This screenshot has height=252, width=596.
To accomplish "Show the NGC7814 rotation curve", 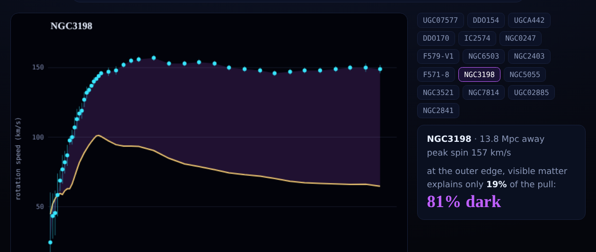I will tap(483, 92).
